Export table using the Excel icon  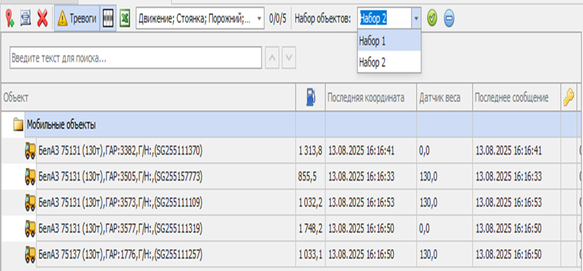coord(125,19)
